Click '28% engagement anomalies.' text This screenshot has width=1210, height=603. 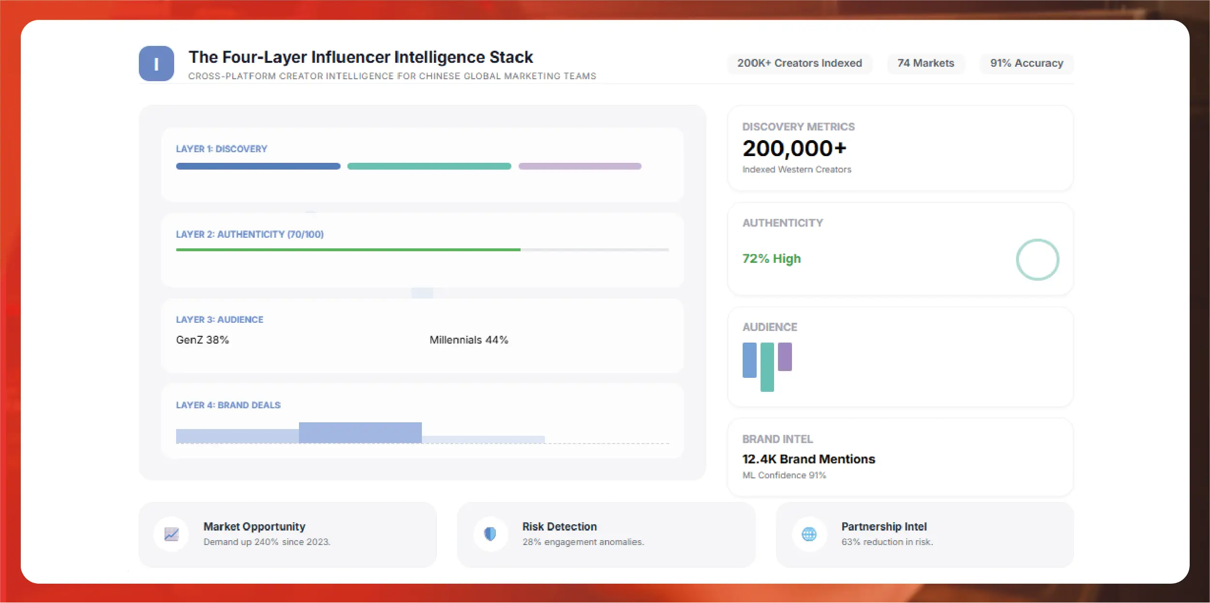[x=583, y=542]
